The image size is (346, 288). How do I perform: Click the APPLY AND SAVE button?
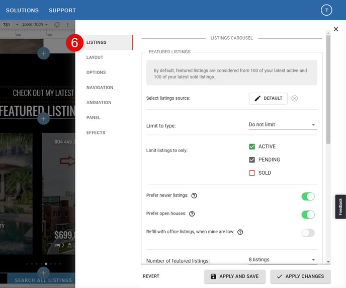234,276
